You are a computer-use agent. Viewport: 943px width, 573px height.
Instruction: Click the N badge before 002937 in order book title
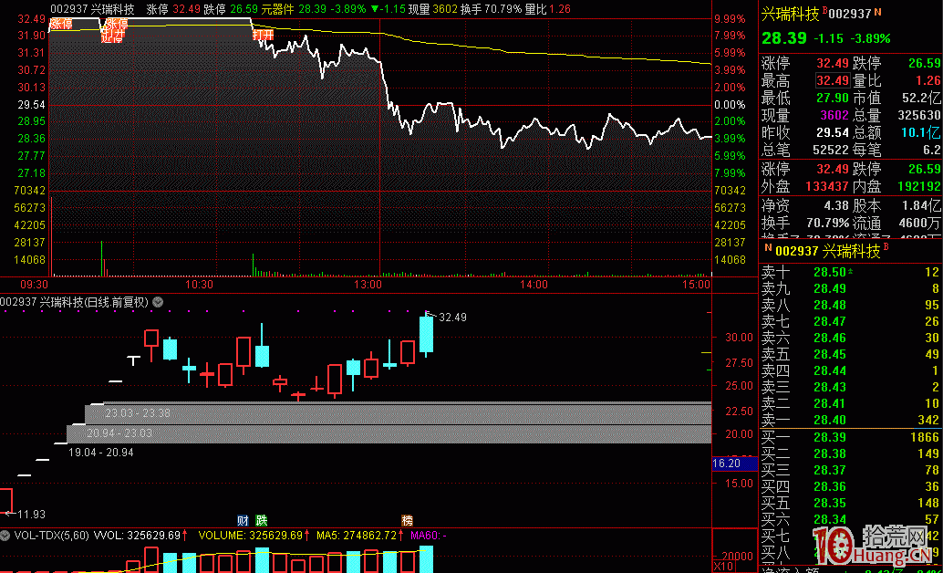click(768, 247)
